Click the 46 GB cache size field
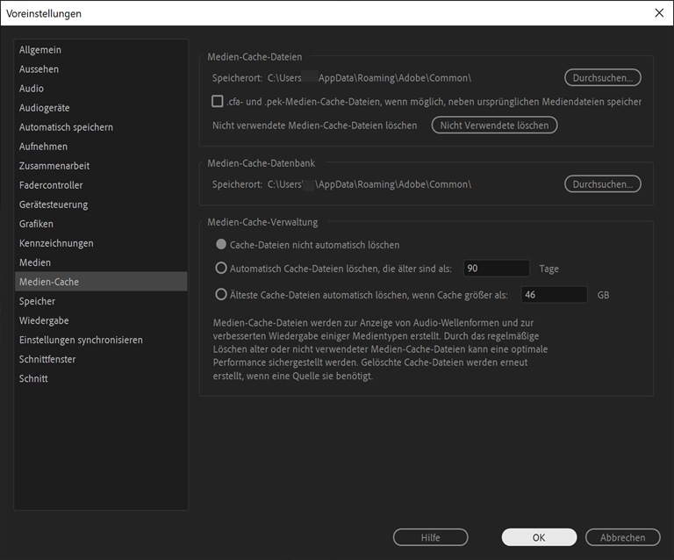Image resolution: width=674 pixels, height=560 pixels. (554, 294)
